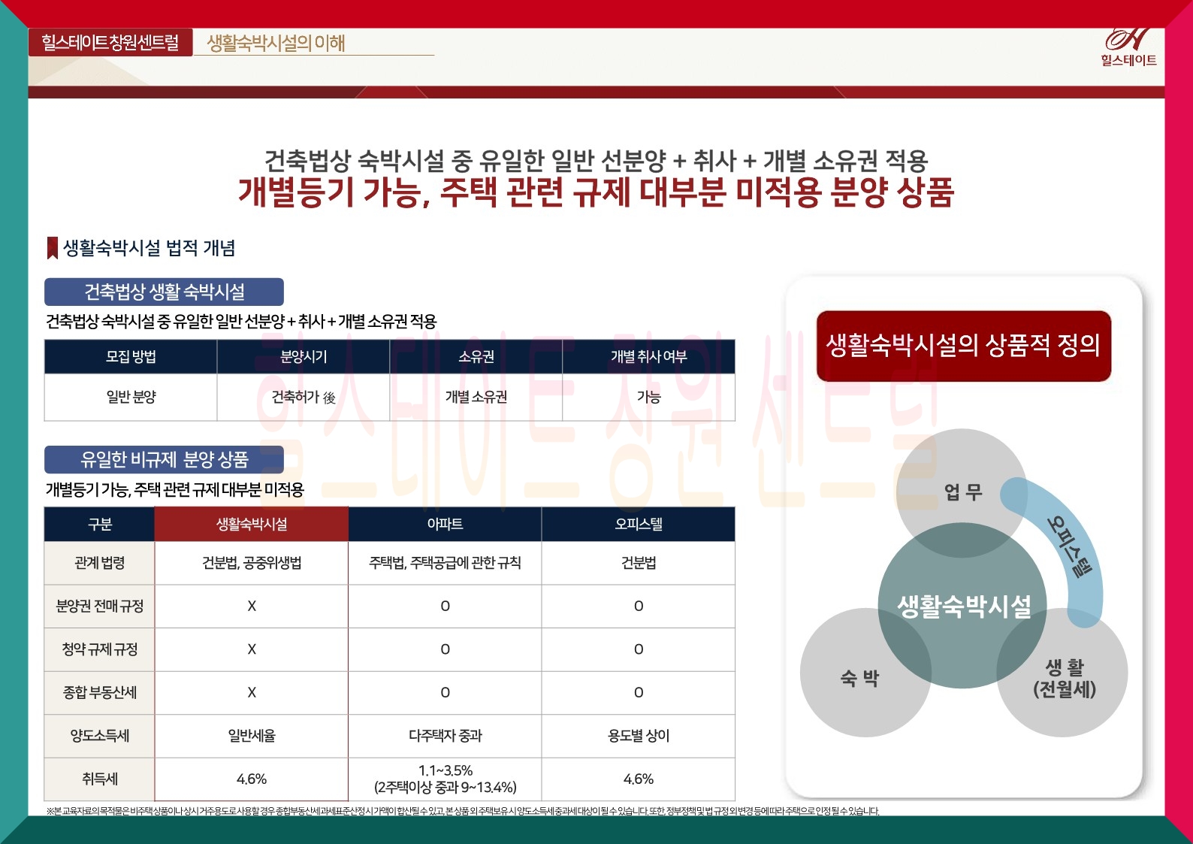Click the 오피스텔 O in the 종합 부동산세 row
Viewport: 1193px width, 844px height.
639,692
